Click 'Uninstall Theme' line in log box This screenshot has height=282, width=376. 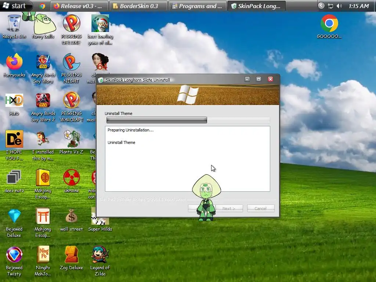point(121,142)
